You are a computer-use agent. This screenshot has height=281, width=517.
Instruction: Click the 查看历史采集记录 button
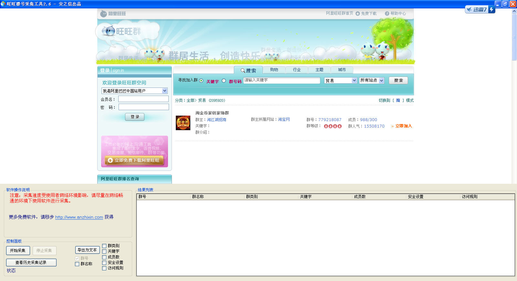click(31, 263)
